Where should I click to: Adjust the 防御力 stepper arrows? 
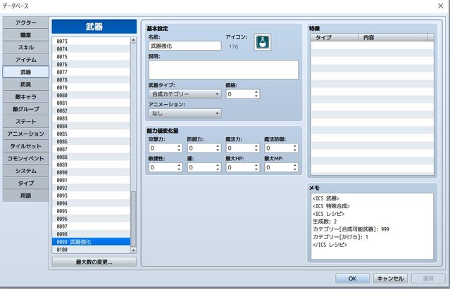tap(218, 148)
